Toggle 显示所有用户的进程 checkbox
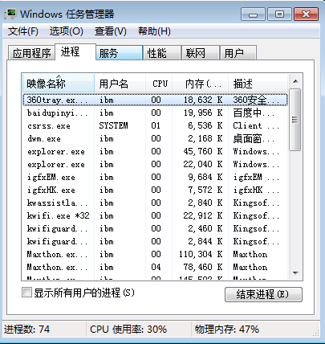The width and height of the screenshot is (325, 344). [26, 293]
